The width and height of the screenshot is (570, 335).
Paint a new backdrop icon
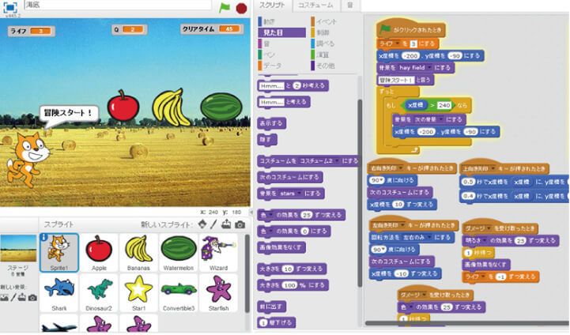[13, 298]
